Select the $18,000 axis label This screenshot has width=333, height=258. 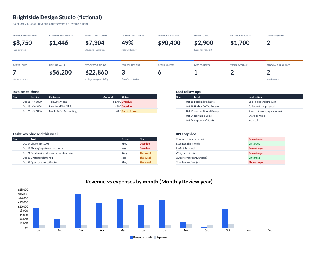(23, 190)
